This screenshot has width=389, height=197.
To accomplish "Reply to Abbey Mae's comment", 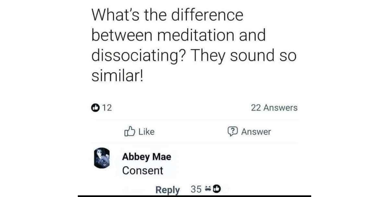I will tap(167, 190).
